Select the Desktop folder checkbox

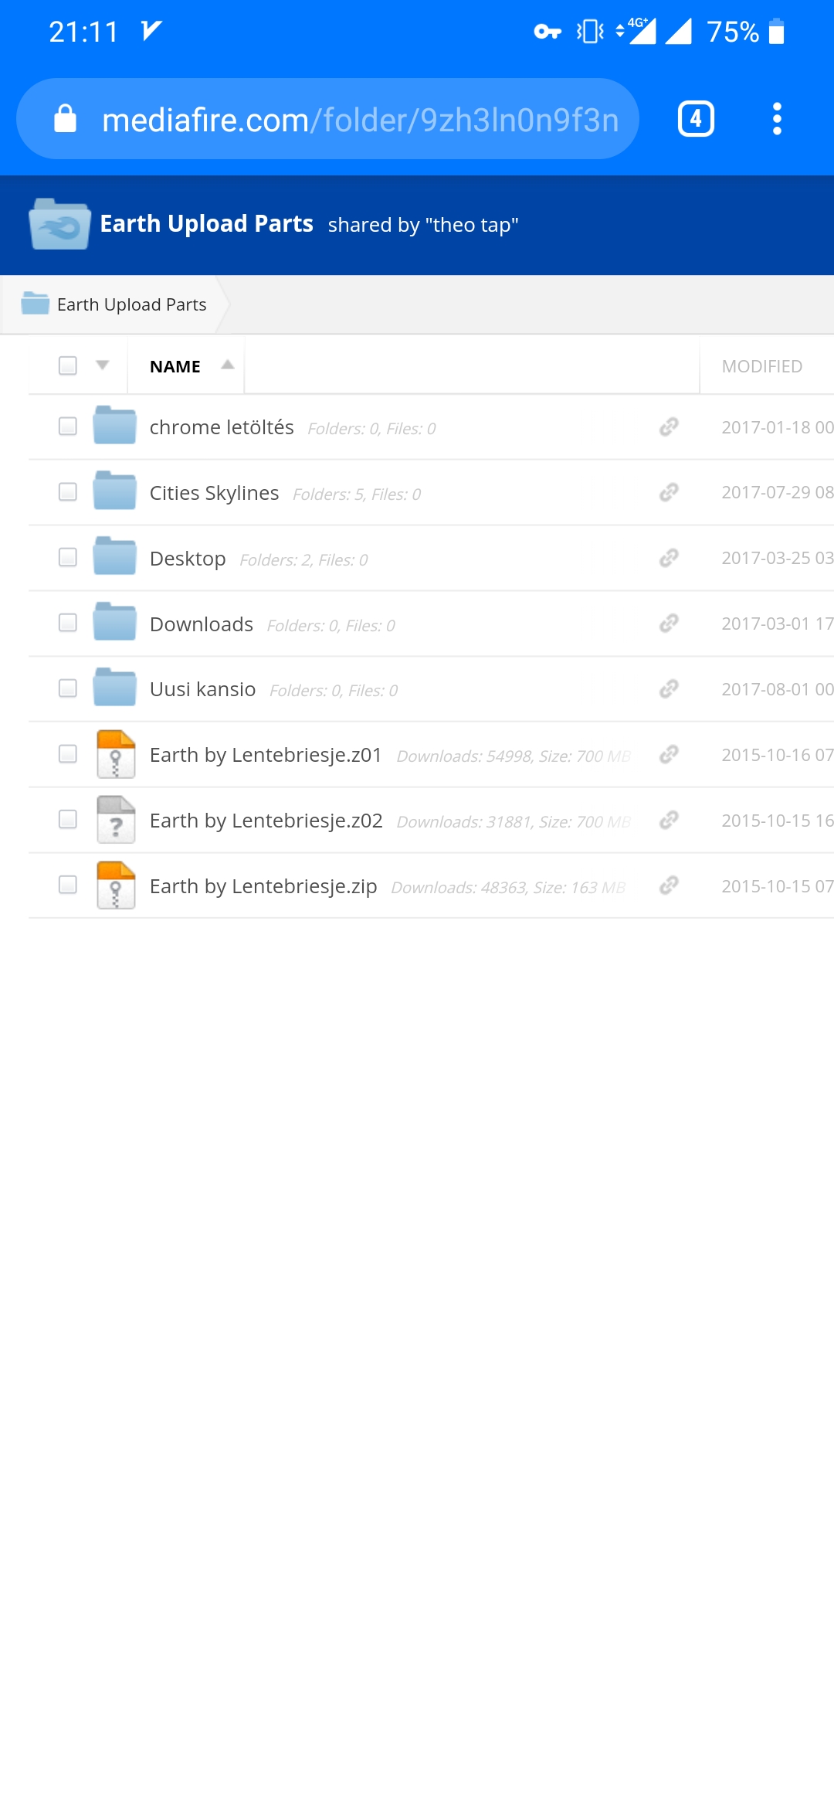pos(68,557)
